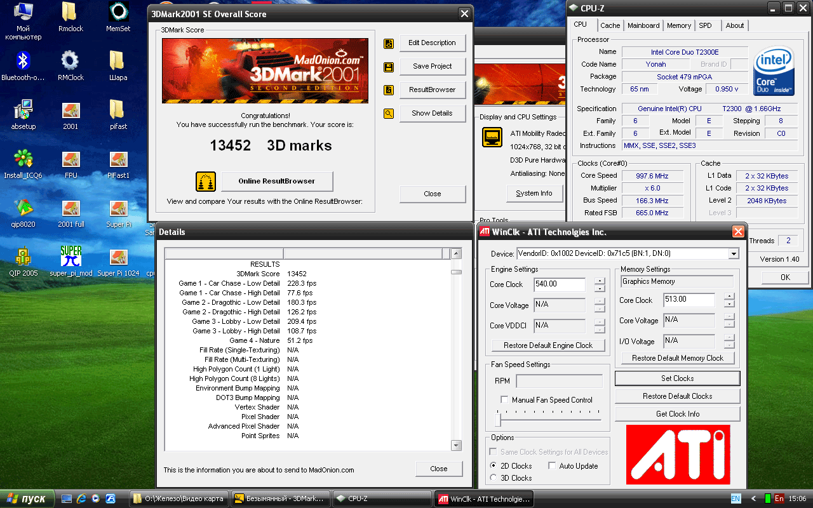Click the Details list scroll up arrow
813x508 pixels.
(456, 254)
